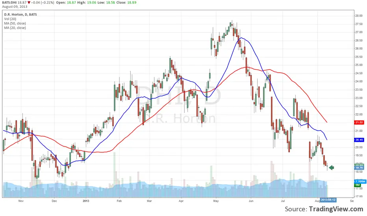Select the D.R. Horton, D, BATS legend title

point(20,15)
